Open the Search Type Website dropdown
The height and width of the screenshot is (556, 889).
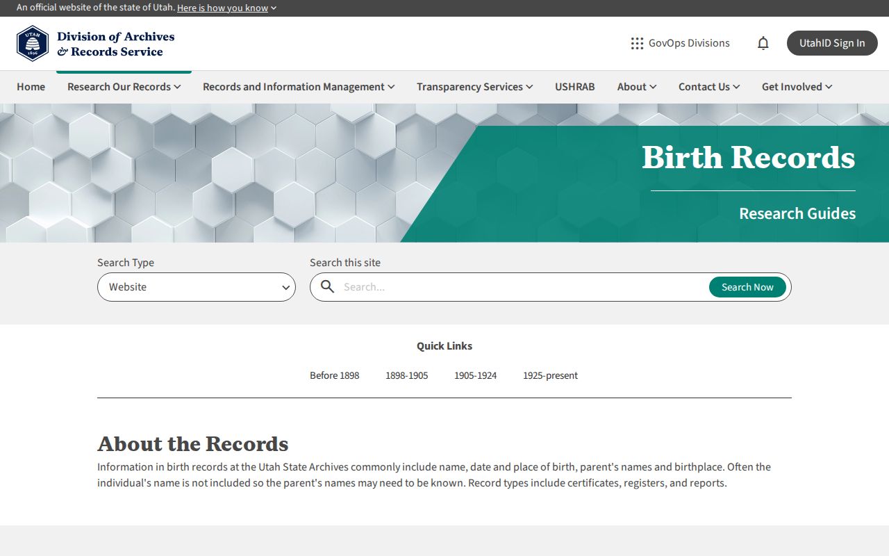[x=197, y=287]
